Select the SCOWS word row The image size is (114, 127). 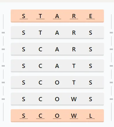coord(57,99)
